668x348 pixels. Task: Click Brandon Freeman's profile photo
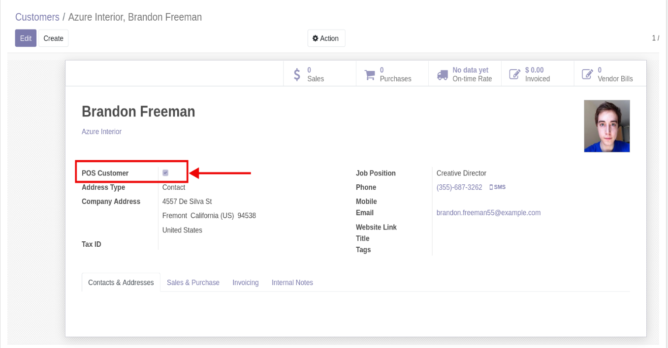click(x=607, y=126)
